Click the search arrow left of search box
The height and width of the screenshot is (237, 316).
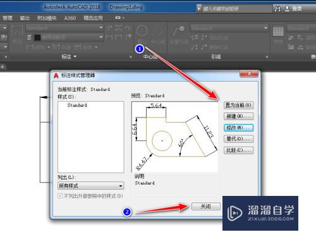click(x=199, y=9)
